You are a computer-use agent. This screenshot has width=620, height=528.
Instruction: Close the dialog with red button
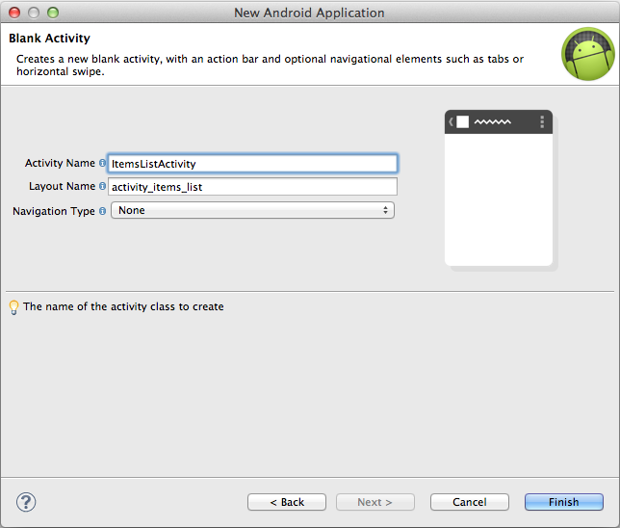tap(14, 13)
